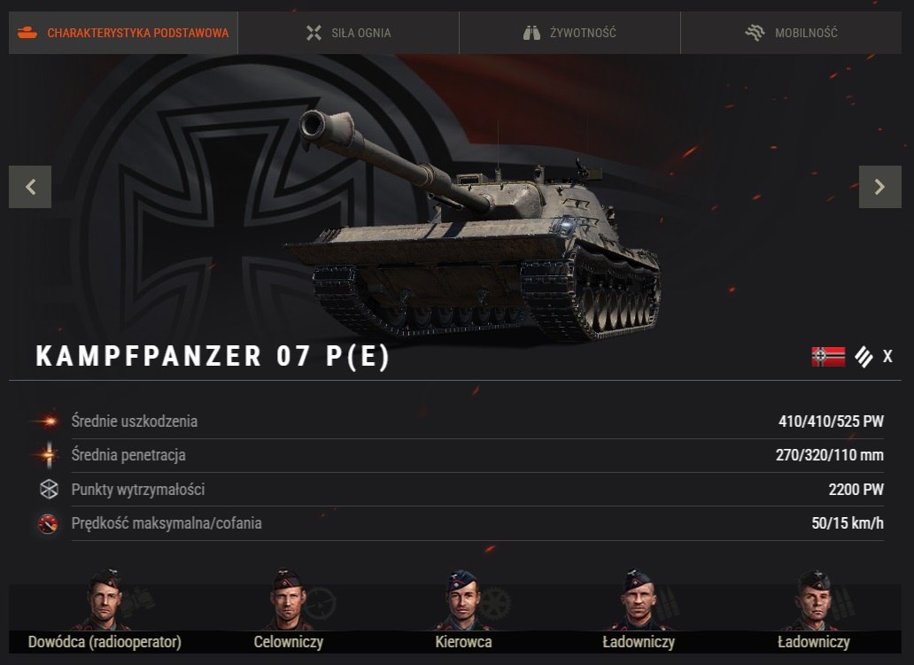Click the average penetration icon
This screenshot has width=914, height=665.
point(49,454)
